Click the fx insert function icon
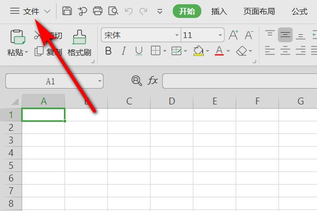The height and width of the screenshot is (211, 317). coord(153,81)
